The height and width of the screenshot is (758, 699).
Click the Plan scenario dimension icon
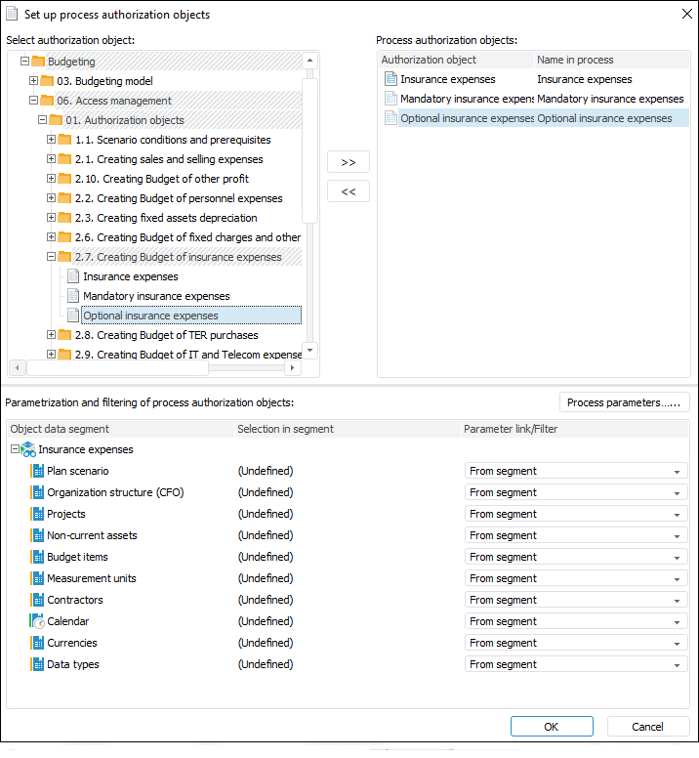click(37, 471)
